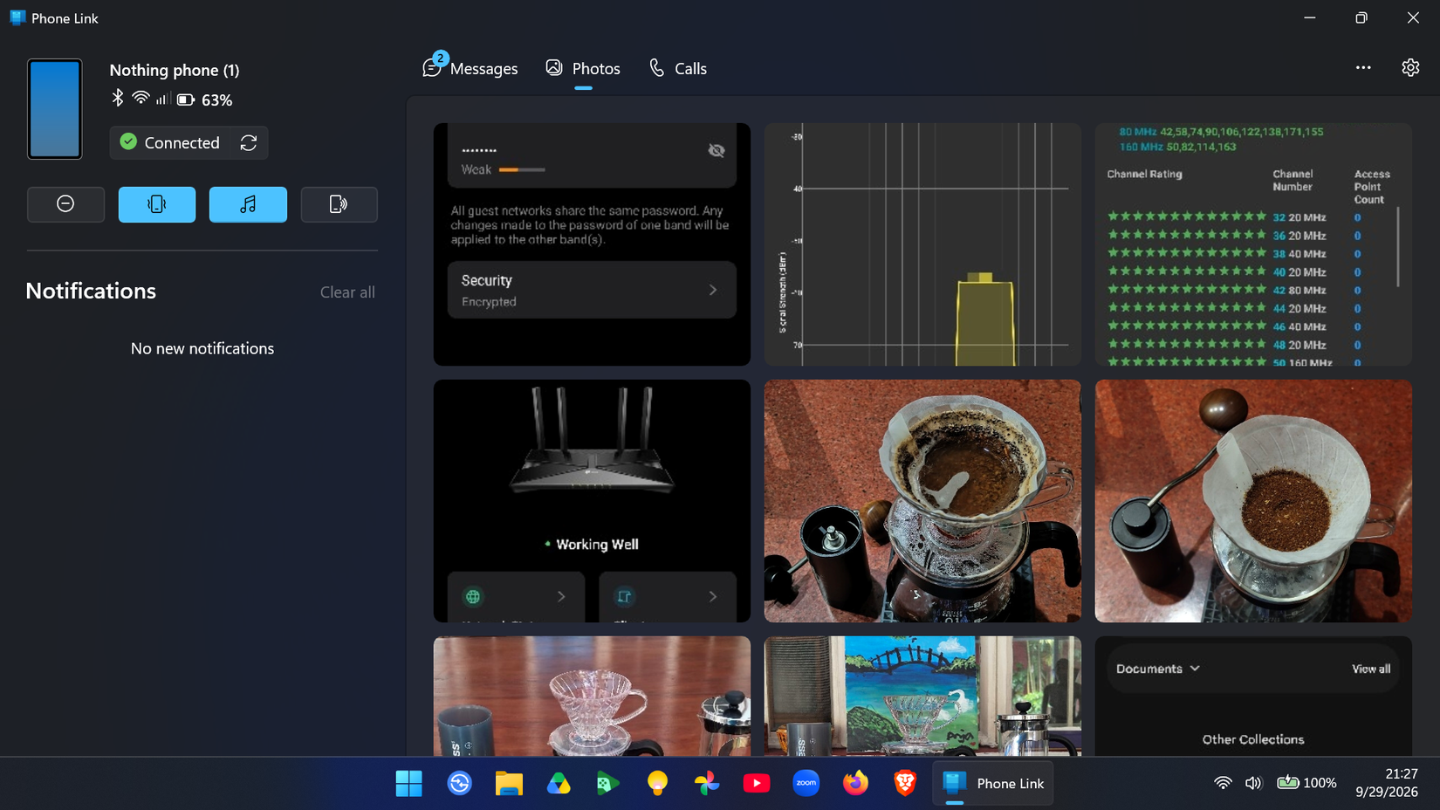Launch File Explorer from taskbar
Viewport: 1440px width, 810px height.
coord(509,783)
